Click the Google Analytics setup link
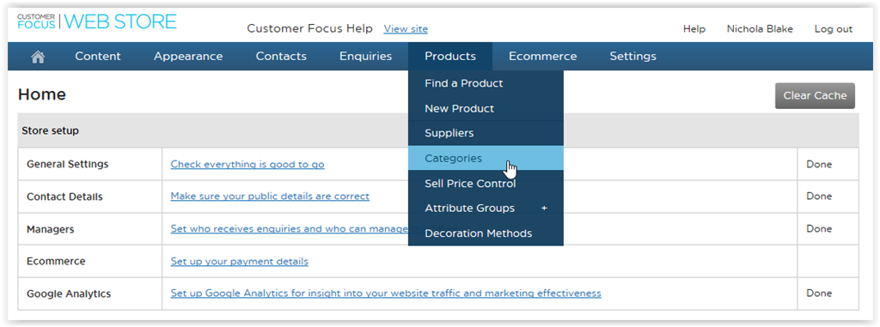The width and height of the screenshot is (880, 327). [386, 294]
